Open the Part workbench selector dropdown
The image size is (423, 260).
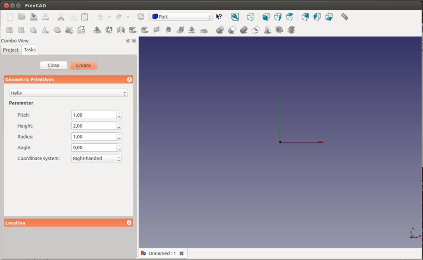(181, 17)
